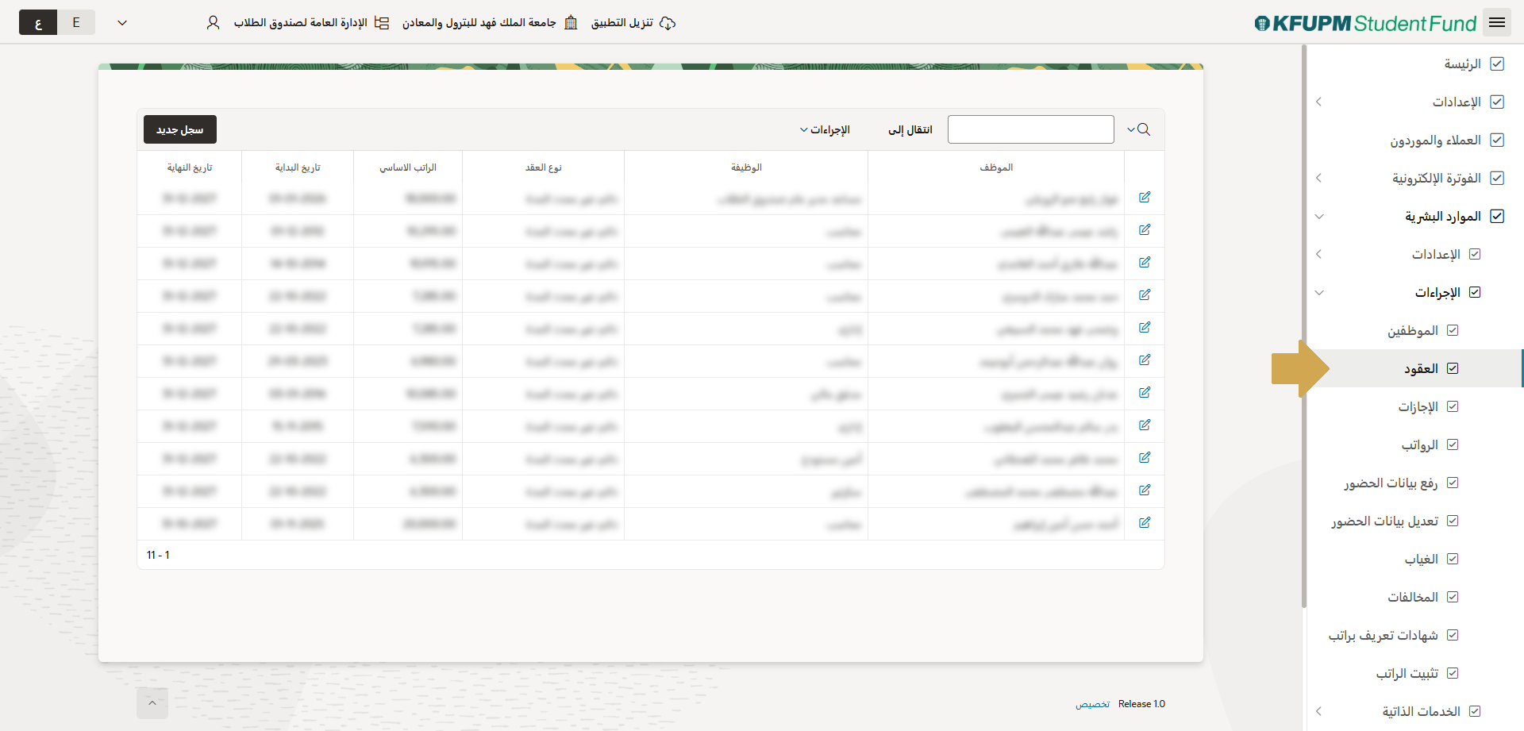Collapse the الموارد البشرية sidebar section
Image resolution: width=1524 pixels, height=731 pixels.
(1319, 217)
